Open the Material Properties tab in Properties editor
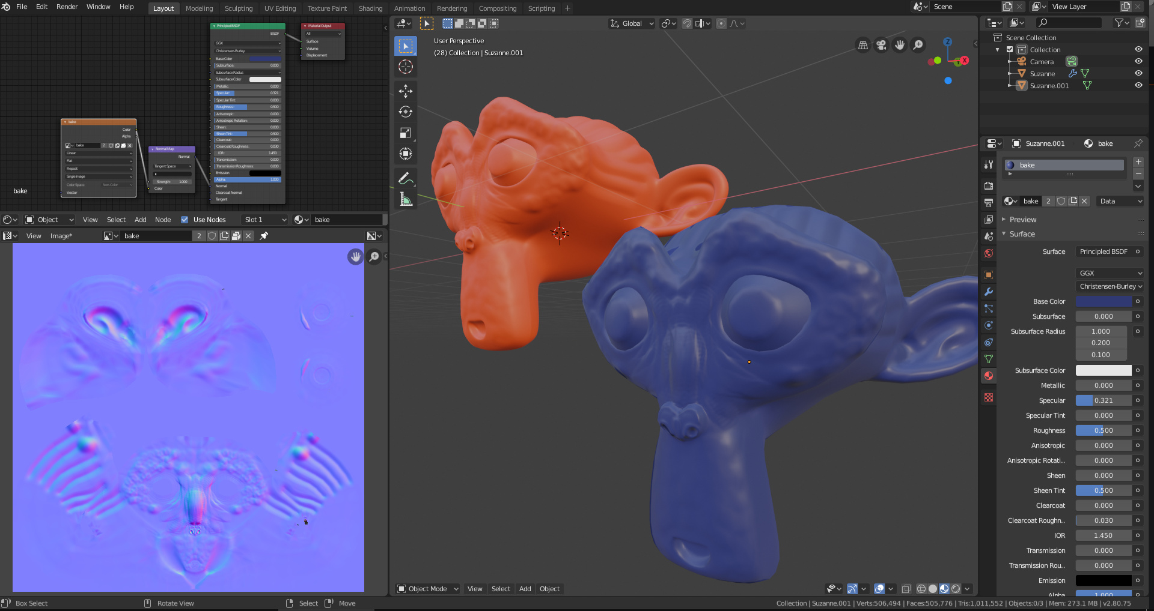 click(988, 376)
